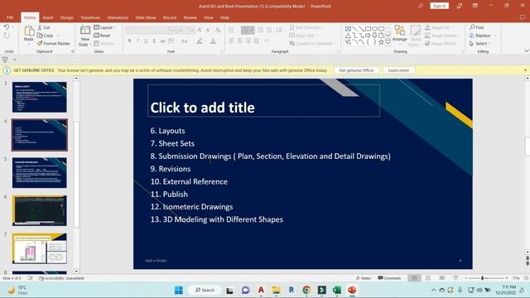Click the text highlight color button
530x298 pixels.
(200, 41)
